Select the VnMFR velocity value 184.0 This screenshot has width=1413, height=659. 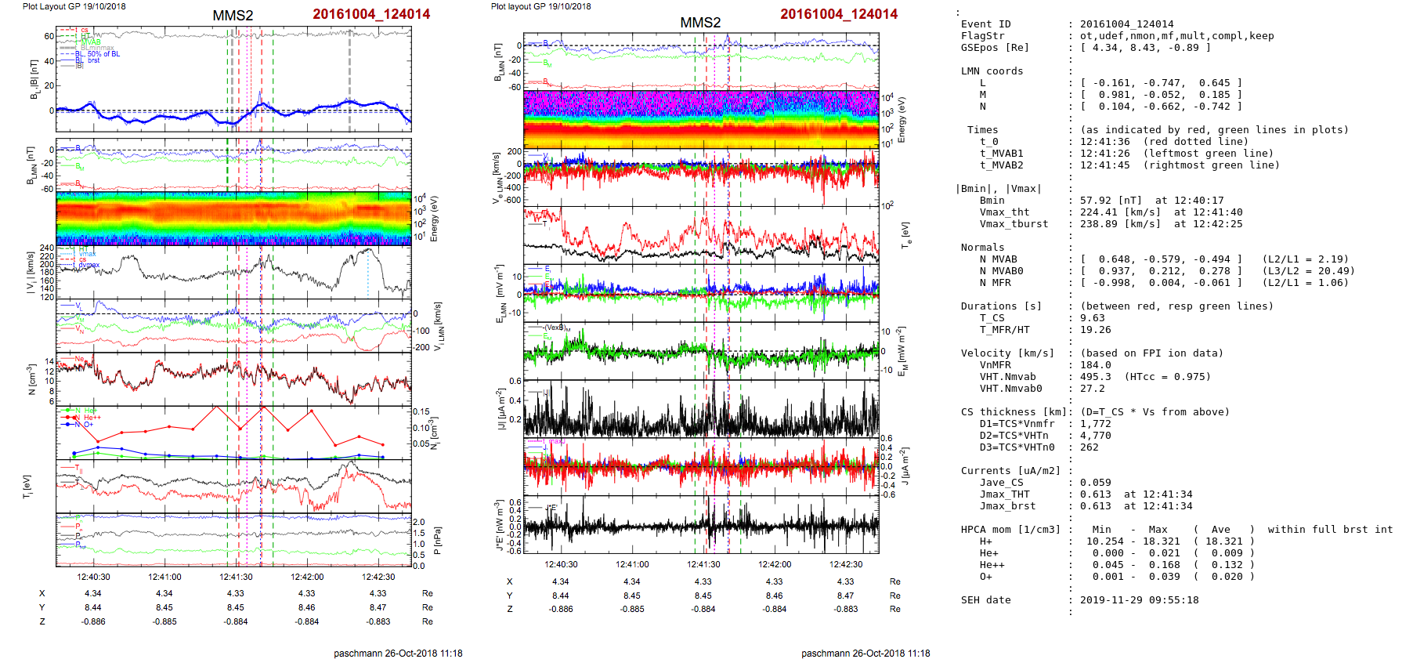[x=1095, y=365]
